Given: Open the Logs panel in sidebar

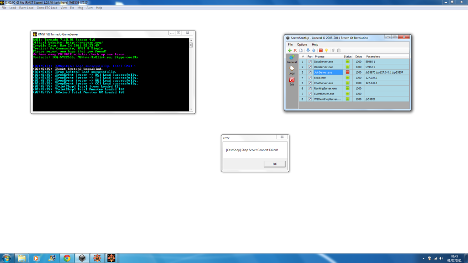Looking at the screenshot, I should tap(292, 70).
